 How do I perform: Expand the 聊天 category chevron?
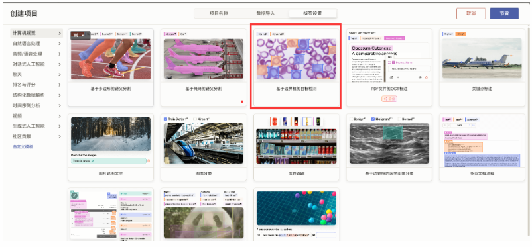(x=60, y=75)
